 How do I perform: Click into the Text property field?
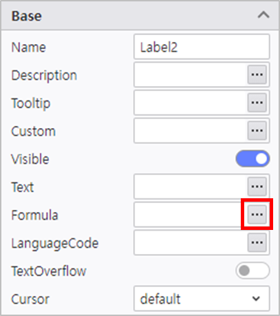pyautogui.click(x=191, y=187)
